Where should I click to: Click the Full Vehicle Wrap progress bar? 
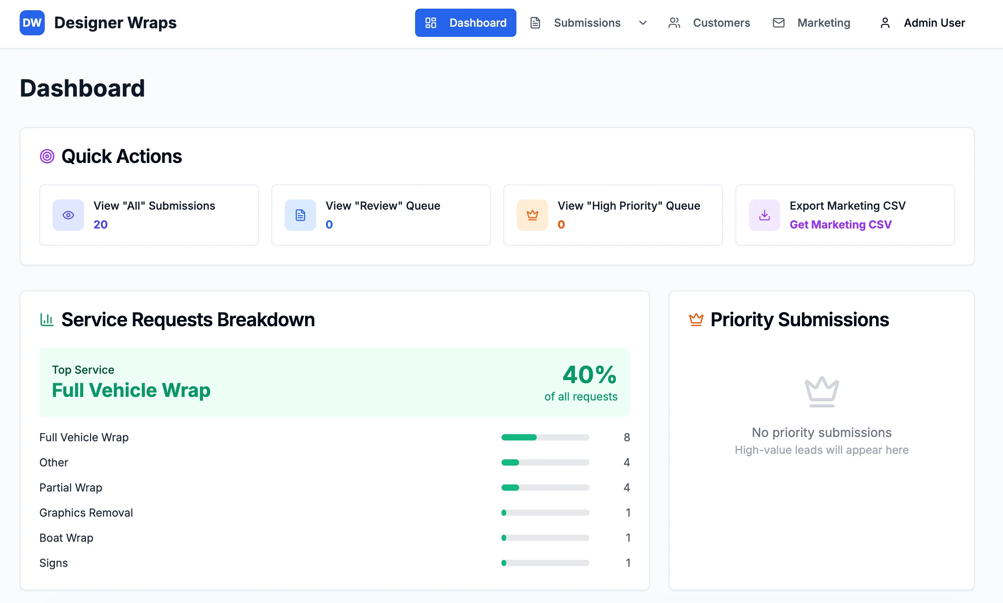tap(545, 437)
